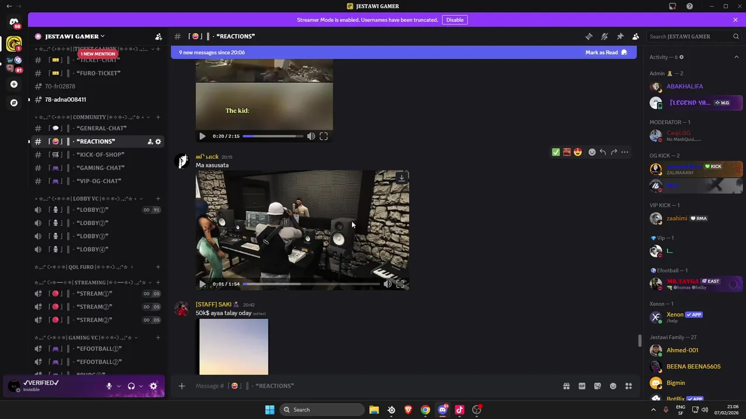
Task: Toggle microphone mute in user panel
Action: (109, 386)
